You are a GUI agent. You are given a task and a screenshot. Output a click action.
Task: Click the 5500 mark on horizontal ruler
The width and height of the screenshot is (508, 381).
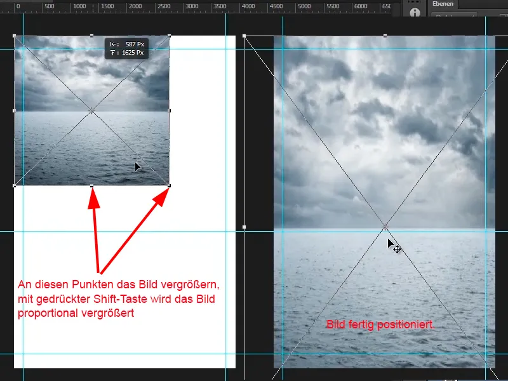pyautogui.click(x=333, y=6)
